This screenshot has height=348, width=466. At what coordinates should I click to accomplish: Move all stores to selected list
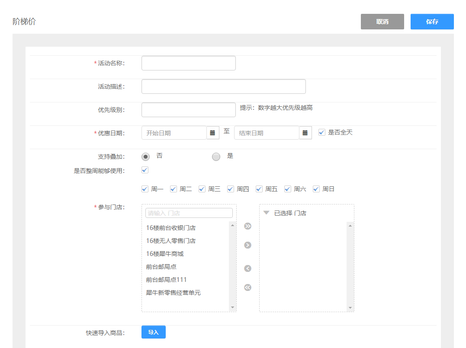[247, 226]
